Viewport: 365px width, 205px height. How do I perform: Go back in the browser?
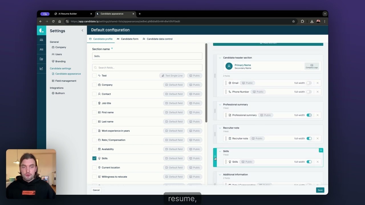(x=40, y=21)
